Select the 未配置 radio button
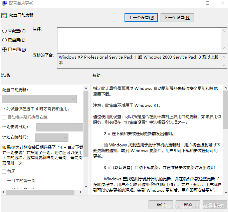The width and height of the screenshot is (228, 212). tap(4, 31)
